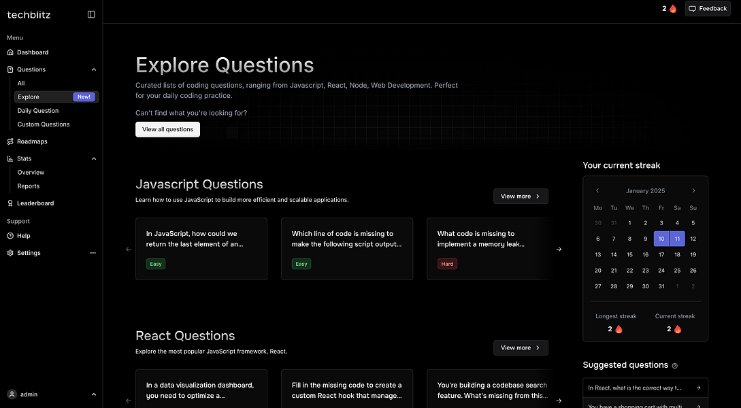
Task: Collapse the Questions submenu chevron
Action: [x=94, y=69]
